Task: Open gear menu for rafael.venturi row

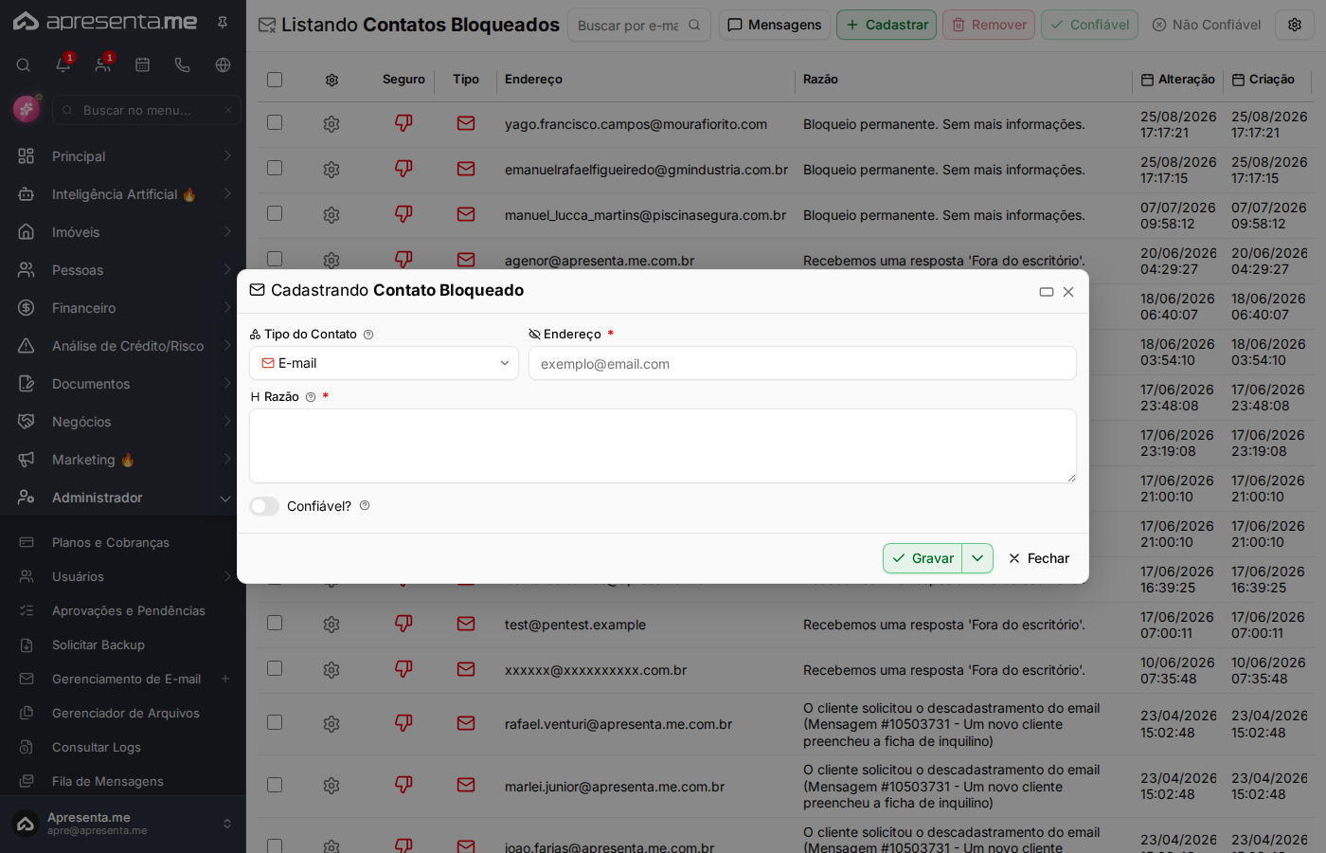Action: coord(331,724)
